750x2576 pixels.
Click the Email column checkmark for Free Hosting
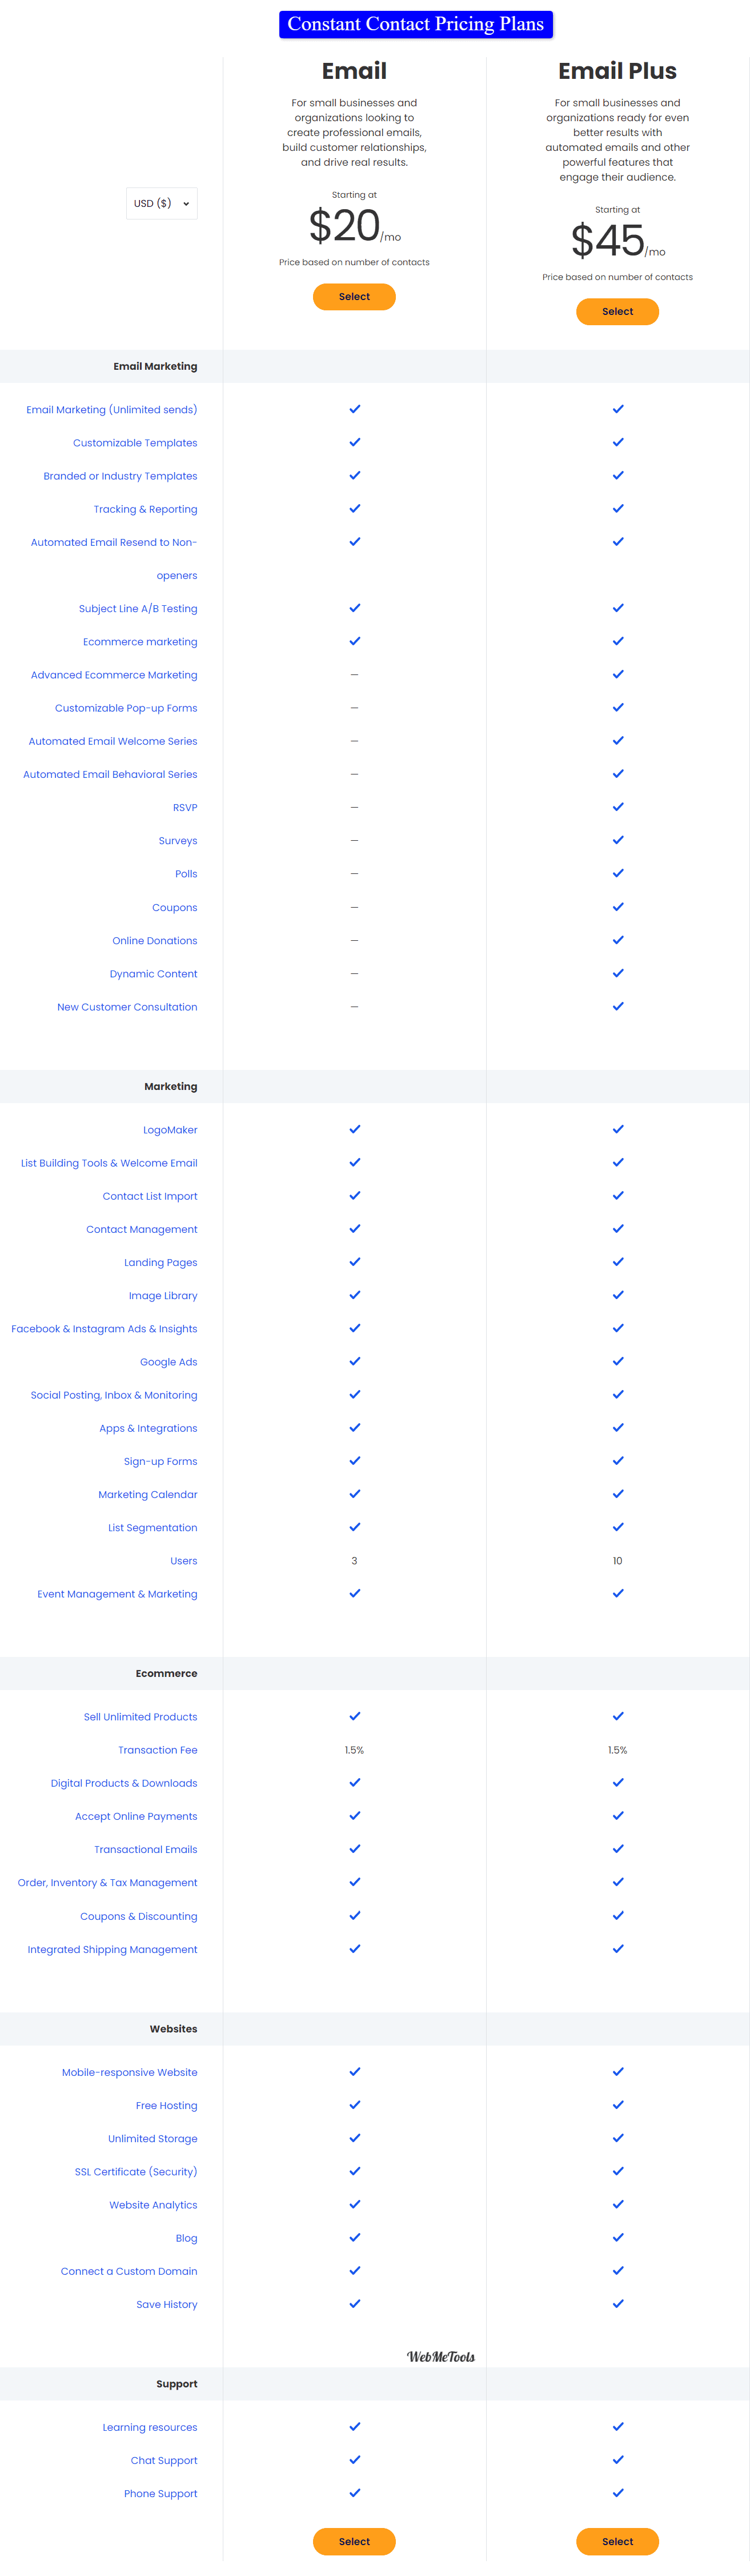tap(354, 2105)
